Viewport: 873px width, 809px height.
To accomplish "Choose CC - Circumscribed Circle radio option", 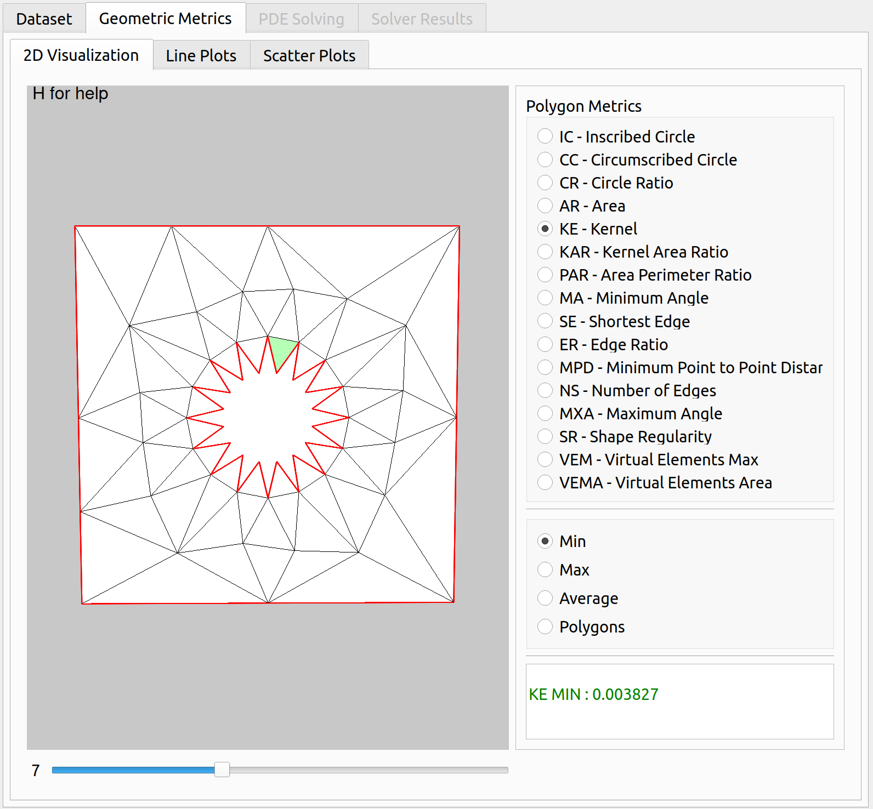I will click(x=545, y=159).
